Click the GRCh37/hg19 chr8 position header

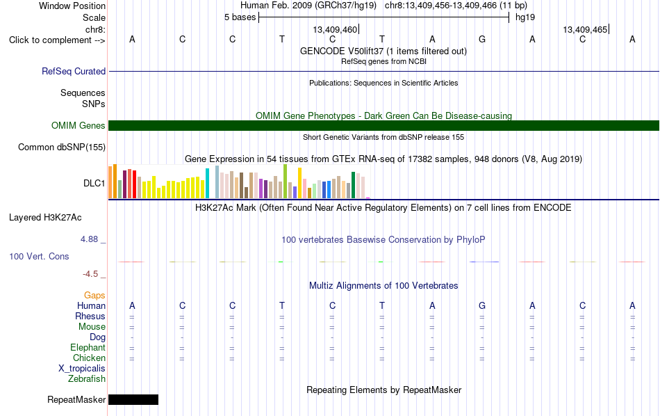(383, 6)
